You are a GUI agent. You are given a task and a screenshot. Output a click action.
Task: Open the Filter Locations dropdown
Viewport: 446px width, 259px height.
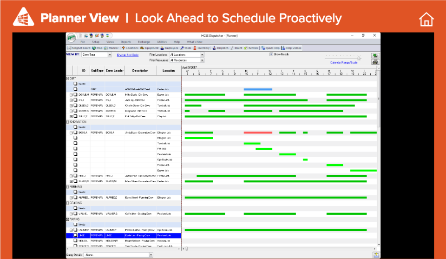187,55
